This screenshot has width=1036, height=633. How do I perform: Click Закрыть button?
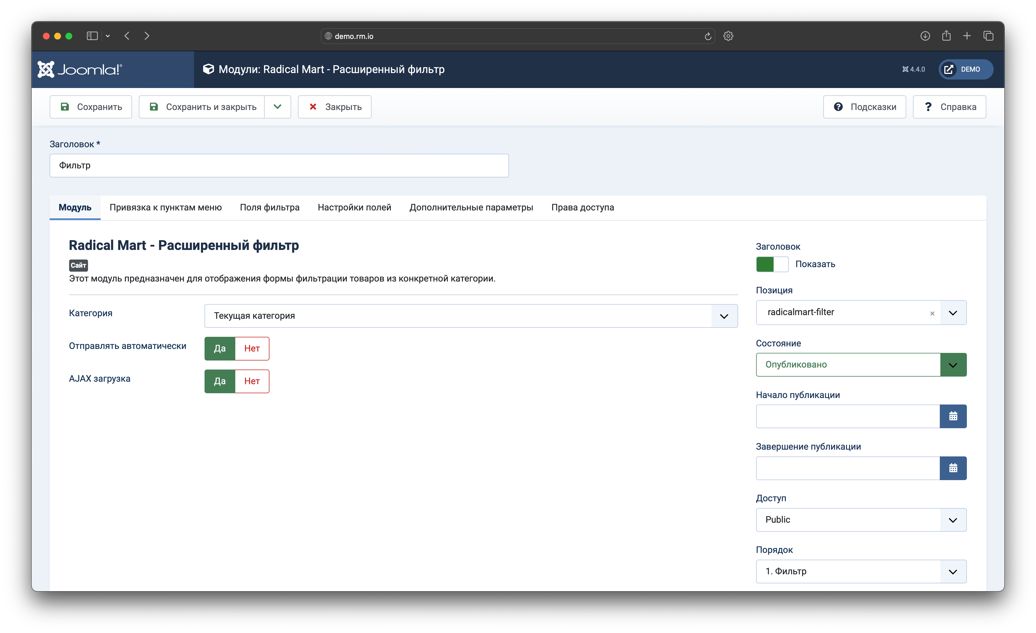[x=335, y=107]
